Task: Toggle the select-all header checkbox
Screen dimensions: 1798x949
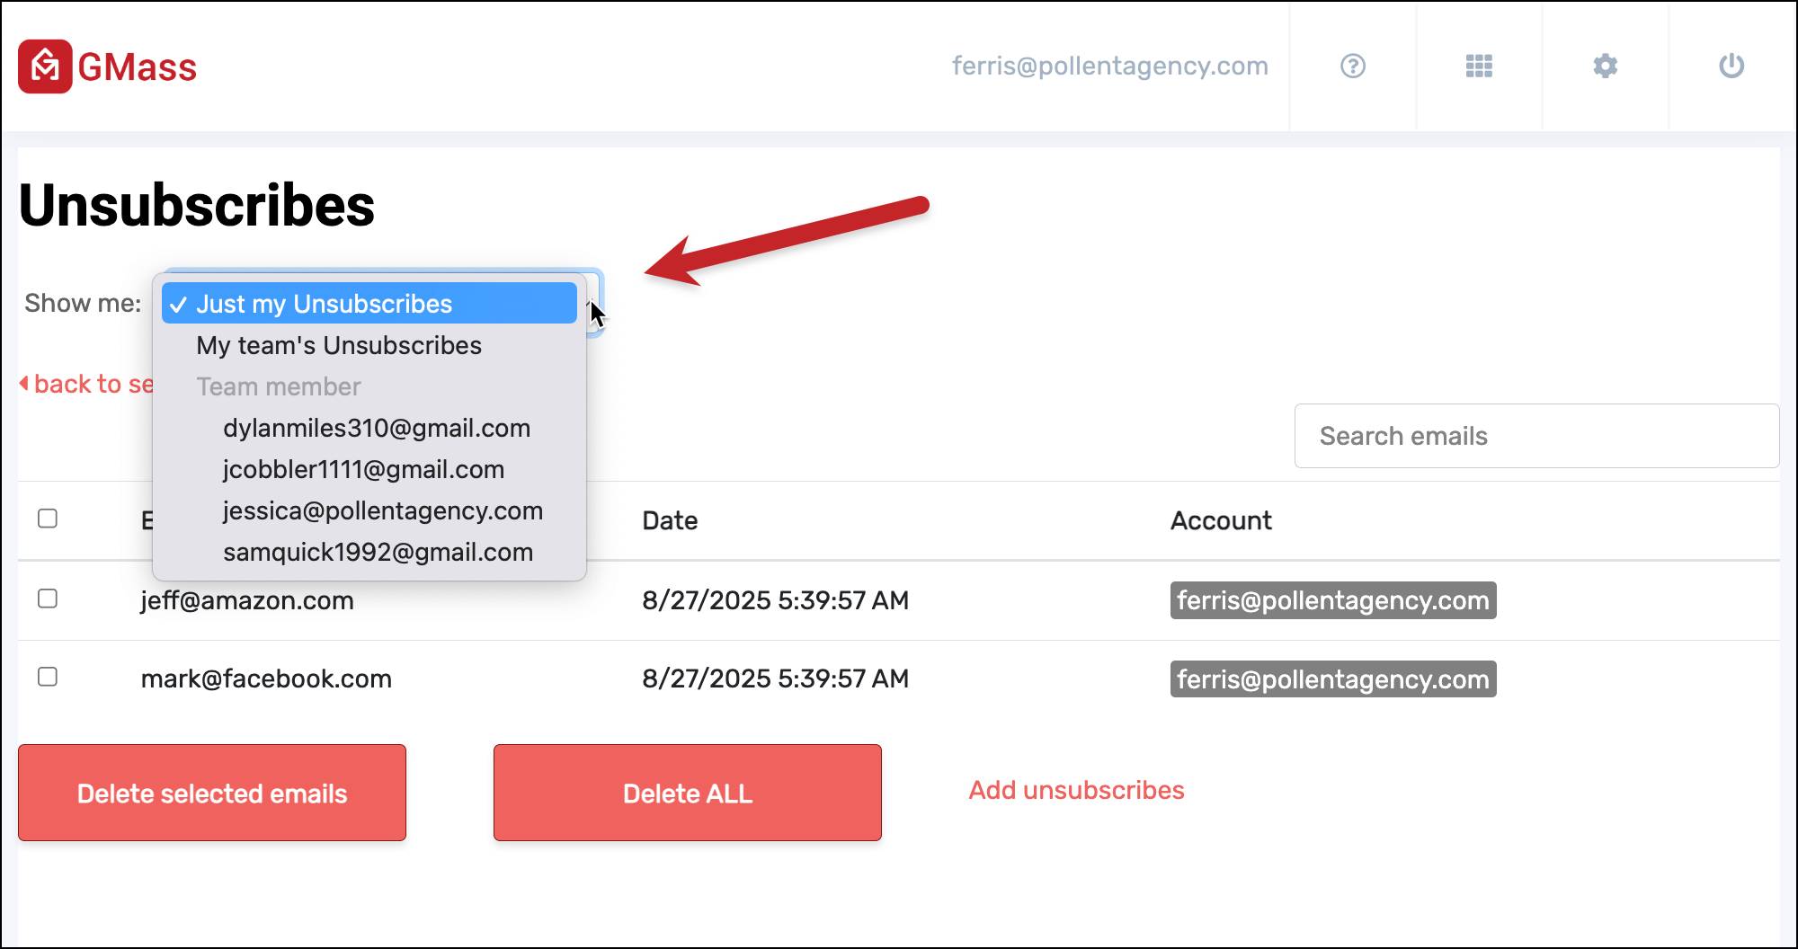Action: [48, 519]
